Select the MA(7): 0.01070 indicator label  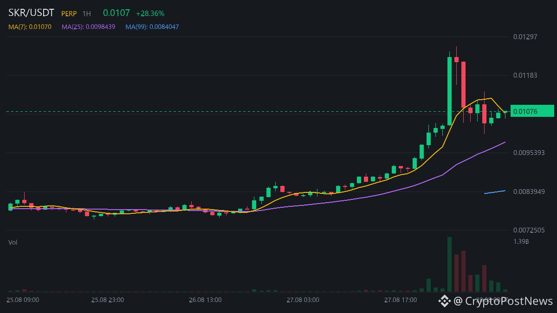30,27
